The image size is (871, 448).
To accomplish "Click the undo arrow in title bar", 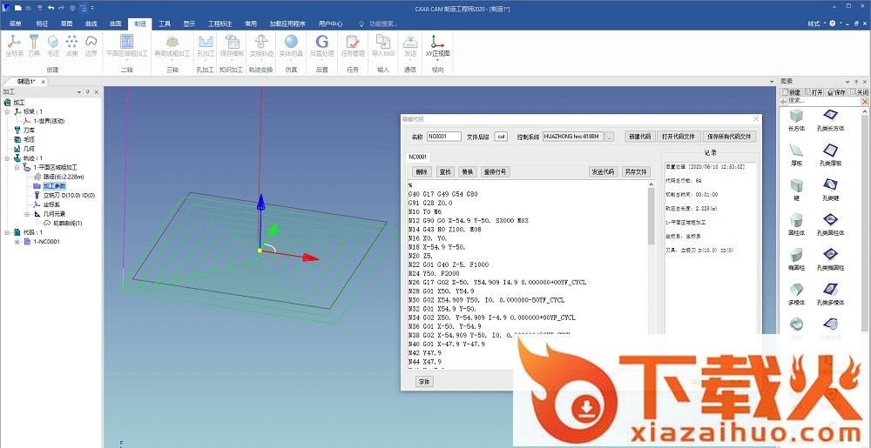I will [51, 8].
